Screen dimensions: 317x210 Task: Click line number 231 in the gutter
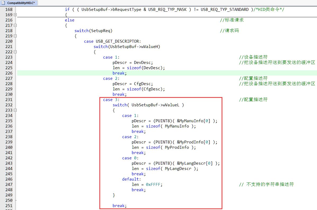pos(9,100)
